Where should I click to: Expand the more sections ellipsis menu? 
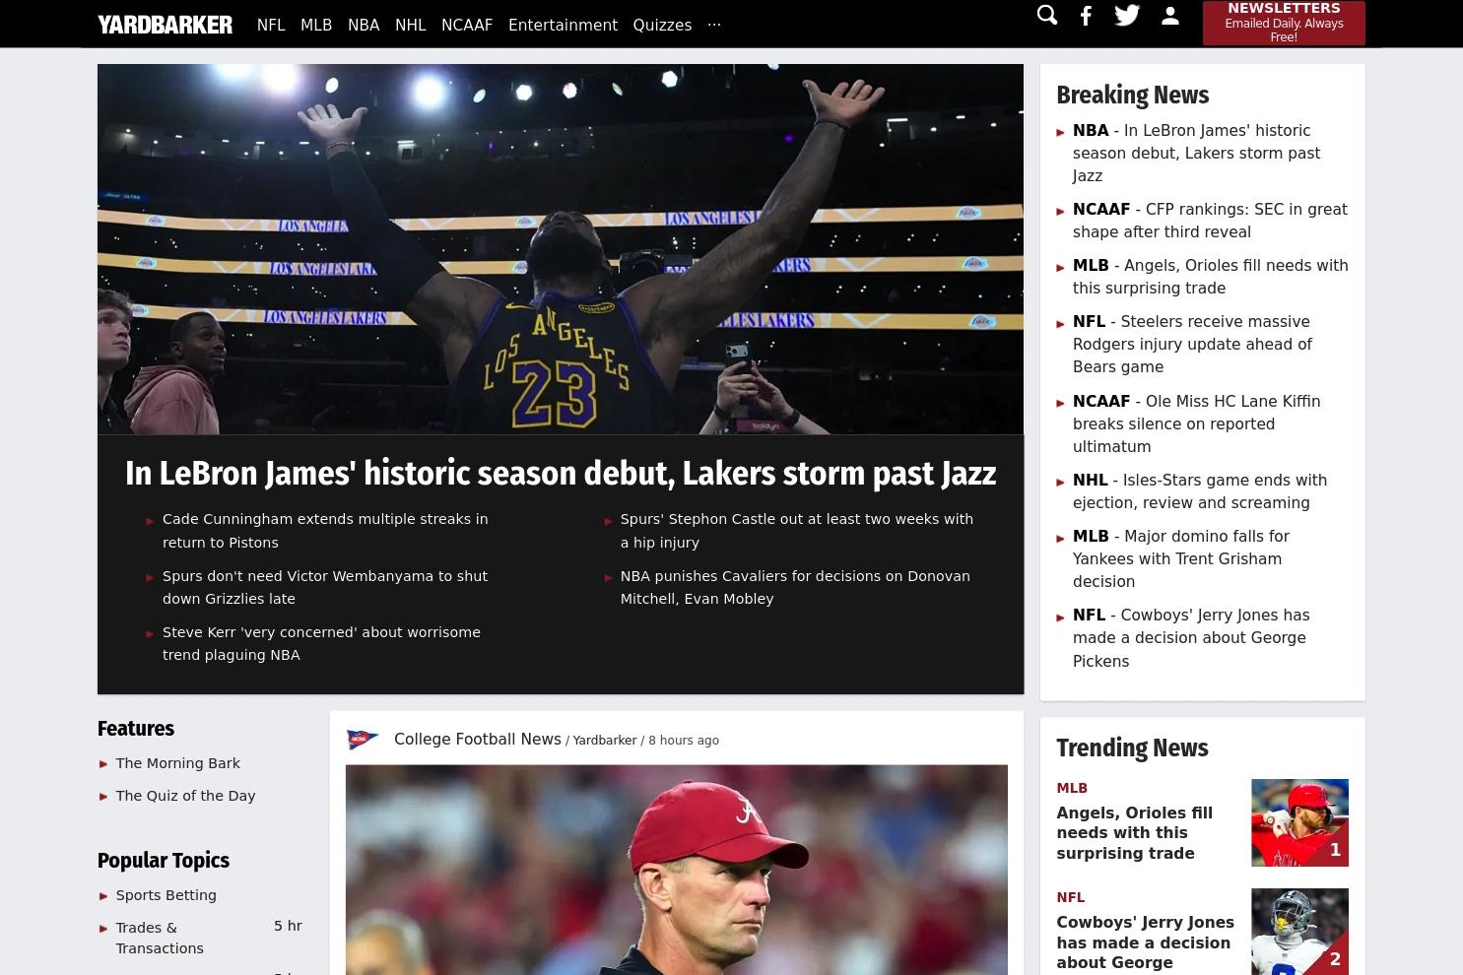pos(714,25)
